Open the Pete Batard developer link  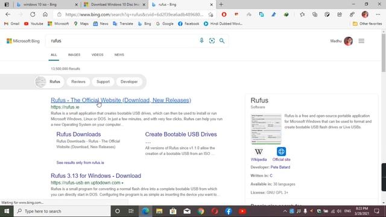[280, 167]
